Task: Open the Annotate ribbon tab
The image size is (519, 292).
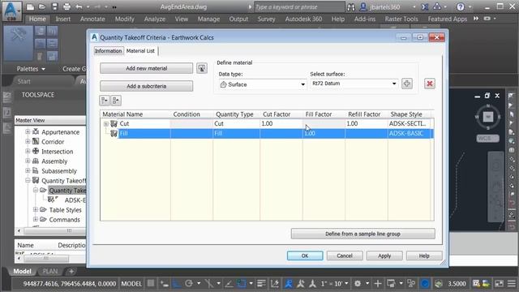Action: (92, 19)
